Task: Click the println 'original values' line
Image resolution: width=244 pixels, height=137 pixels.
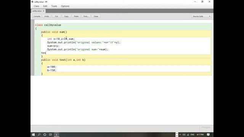Action: 84,42
